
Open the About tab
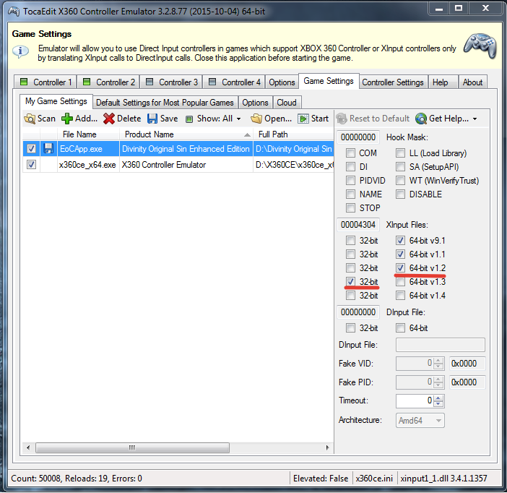coord(472,82)
